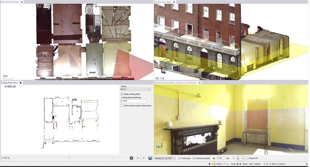This screenshot has width=310, height=167.
Task: Click the Cutting plane thickness: label
Action: pos(131,98)
